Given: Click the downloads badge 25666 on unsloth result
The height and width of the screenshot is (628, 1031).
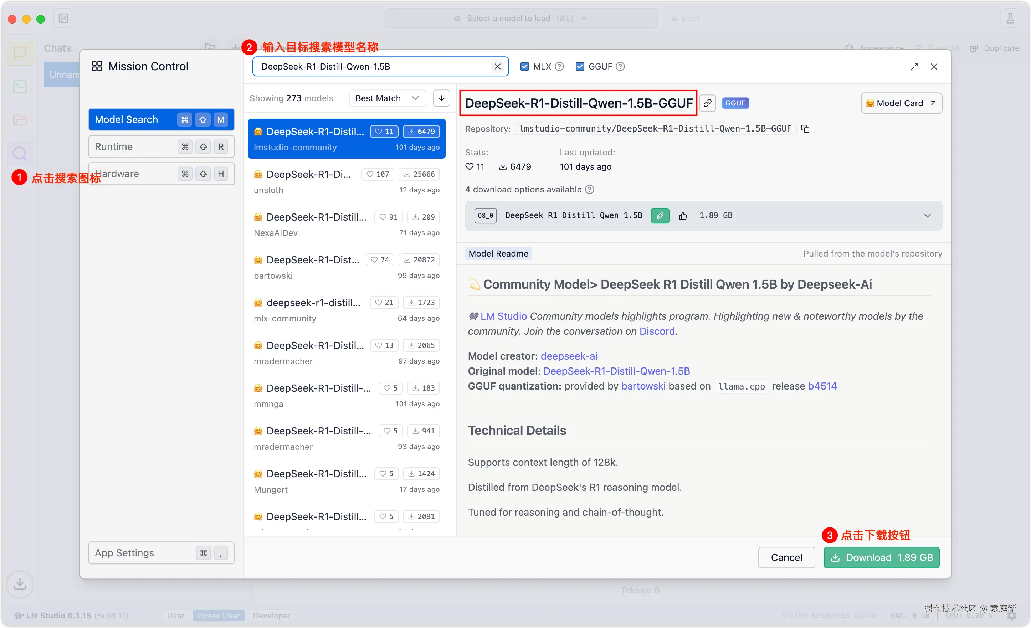Looking at the screenshot, I should coord(419,174).
